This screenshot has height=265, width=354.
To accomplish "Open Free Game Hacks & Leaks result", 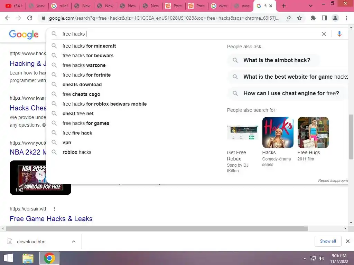I will [51, 219].
